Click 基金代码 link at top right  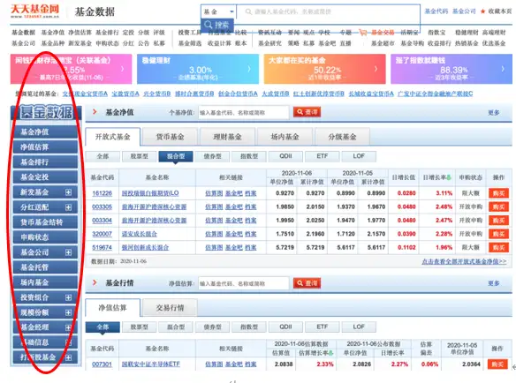tap(436, 11)
